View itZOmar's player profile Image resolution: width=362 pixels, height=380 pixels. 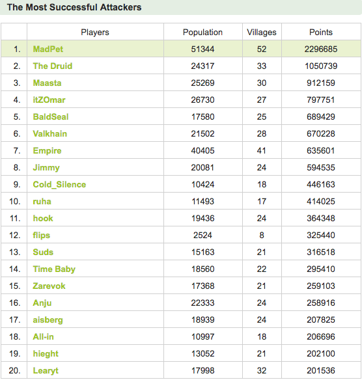click(x=49, y=100)
